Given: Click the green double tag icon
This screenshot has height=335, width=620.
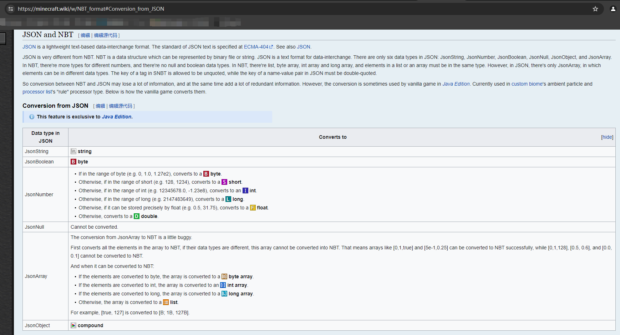Looking at the screenshot, I should (x=136, y=216).
